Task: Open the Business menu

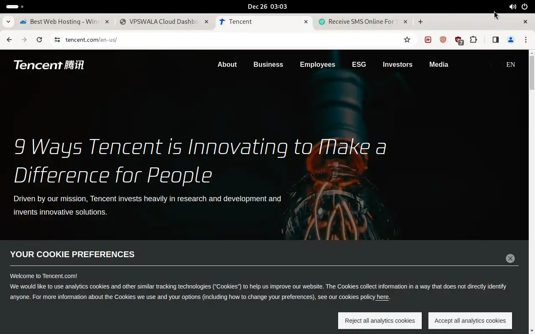Action: click(268, 64)
